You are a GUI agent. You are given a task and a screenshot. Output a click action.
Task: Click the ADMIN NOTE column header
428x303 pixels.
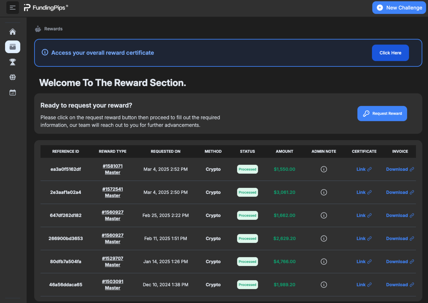[324, 151]
